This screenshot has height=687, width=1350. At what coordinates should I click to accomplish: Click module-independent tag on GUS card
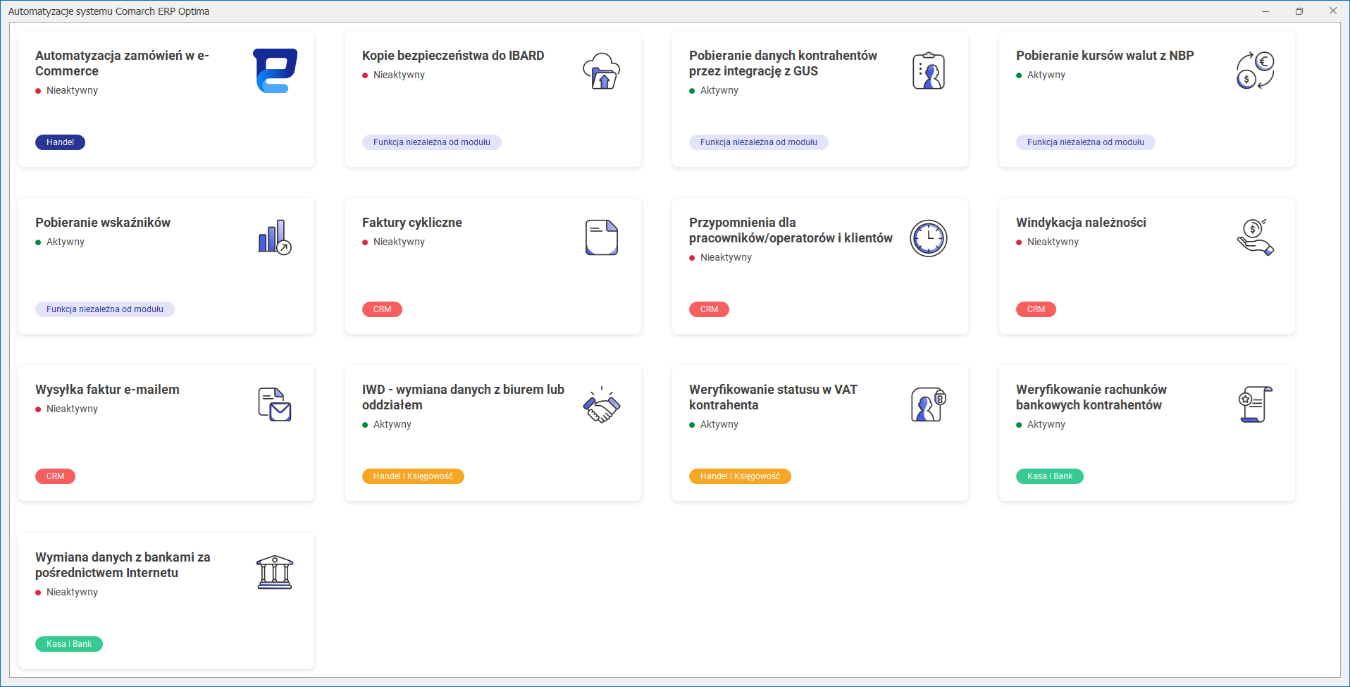pyautogui.click(x=759, y=142)
